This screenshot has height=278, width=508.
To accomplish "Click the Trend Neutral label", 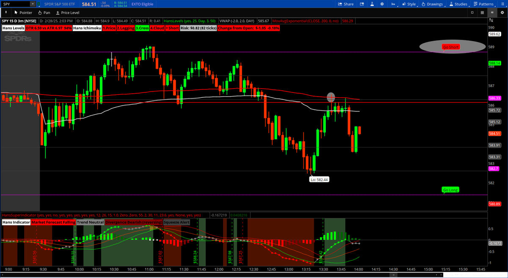I will point(90,222).
